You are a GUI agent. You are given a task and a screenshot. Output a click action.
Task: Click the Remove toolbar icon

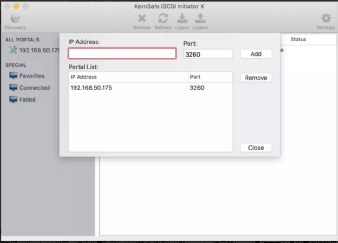coord(142,18)
